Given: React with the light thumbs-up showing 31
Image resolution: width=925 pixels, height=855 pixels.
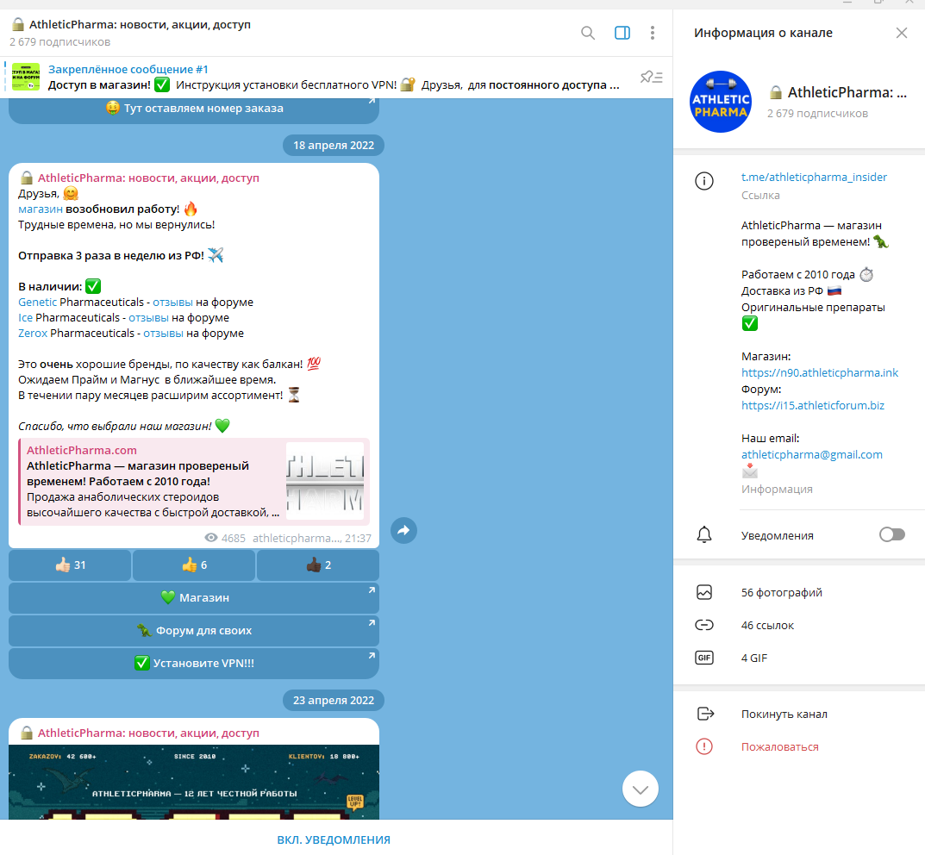Looking at the screenshot, I should pyautogui.click(x=70, y=565).
